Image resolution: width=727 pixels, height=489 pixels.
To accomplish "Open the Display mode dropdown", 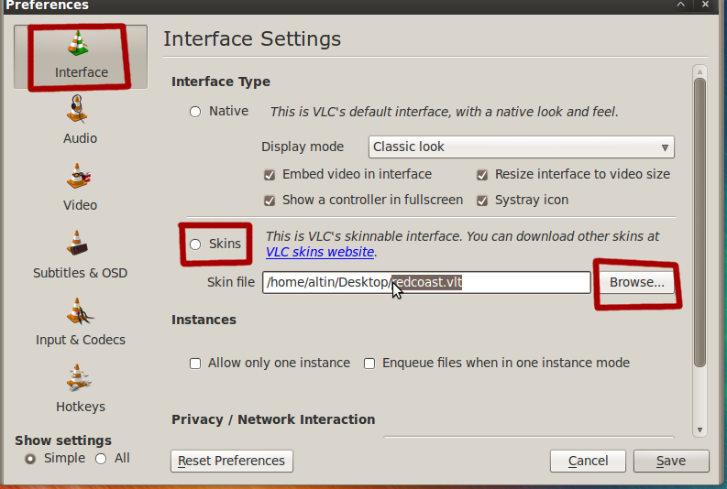I will point(521,147).
